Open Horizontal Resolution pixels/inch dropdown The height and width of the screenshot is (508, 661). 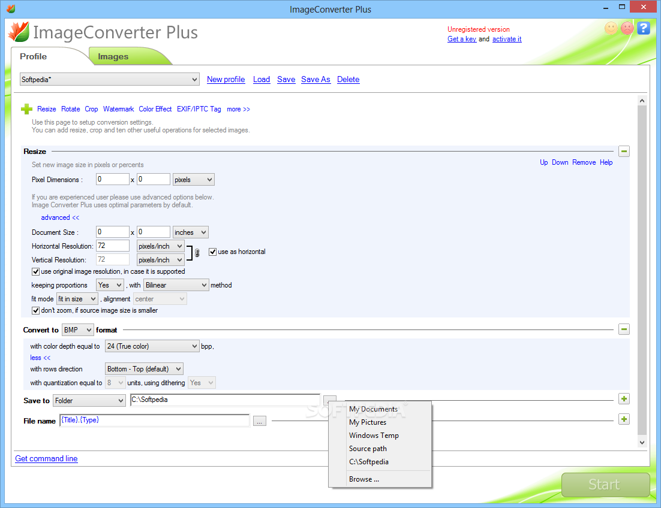(161, 246)
